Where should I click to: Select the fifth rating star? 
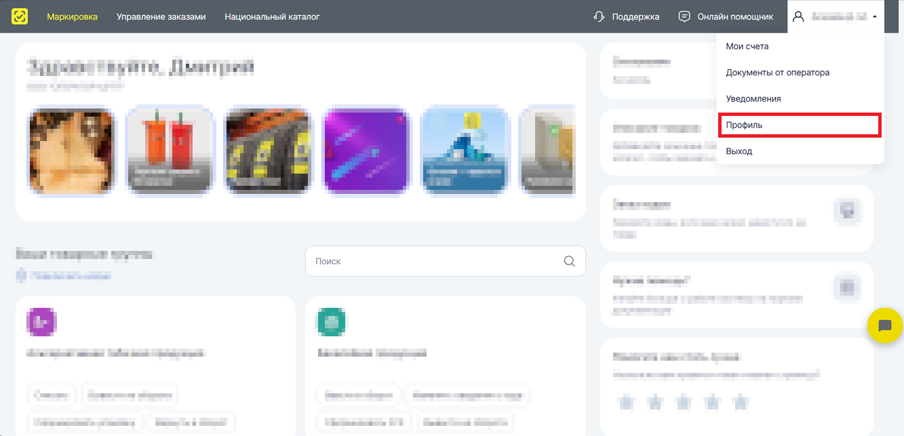[741, 402]
